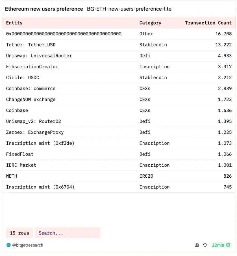Select the WETH entity cell

[x=12, y=176]
